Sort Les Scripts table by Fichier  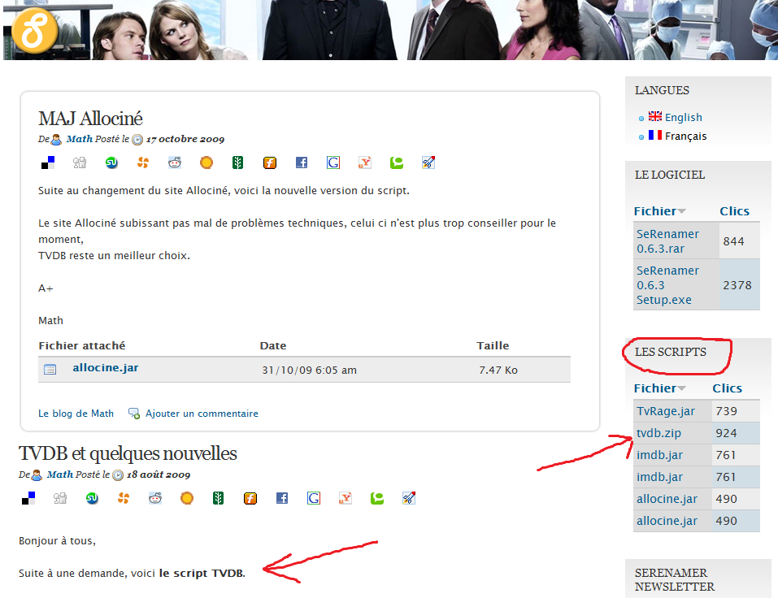(x=659, y=388)
